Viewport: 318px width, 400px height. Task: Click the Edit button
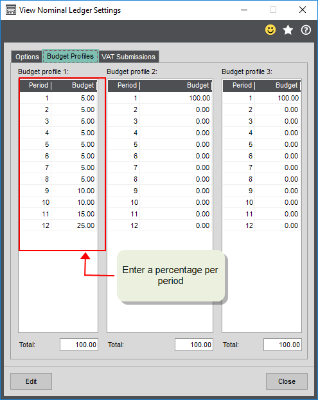click(x=31, y=381)
